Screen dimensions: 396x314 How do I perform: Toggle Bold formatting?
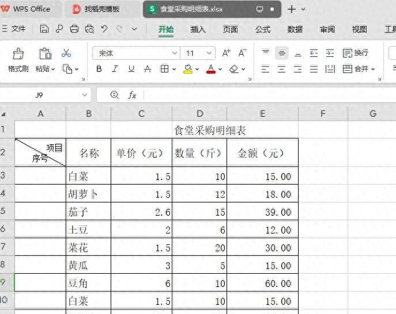[x=99, y=69]
